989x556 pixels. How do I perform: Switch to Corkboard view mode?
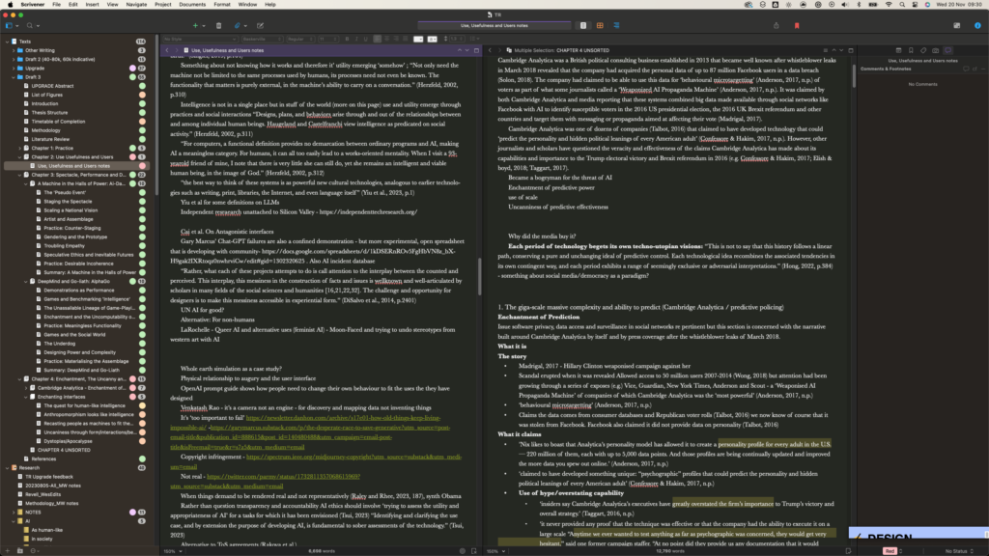tap(600, 26)
